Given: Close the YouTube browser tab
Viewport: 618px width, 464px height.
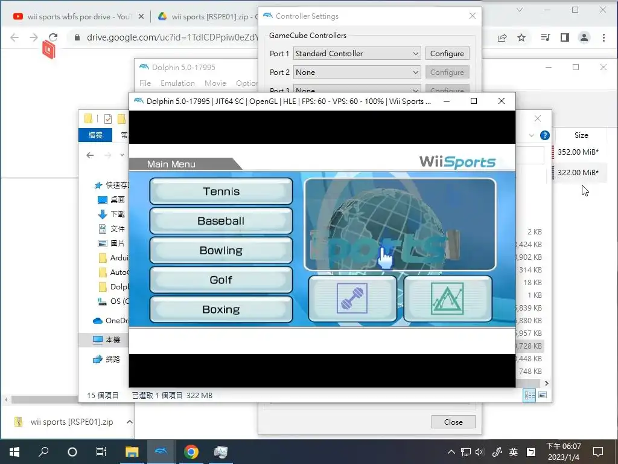Looking at the screenshot, I should pos(141,16).
